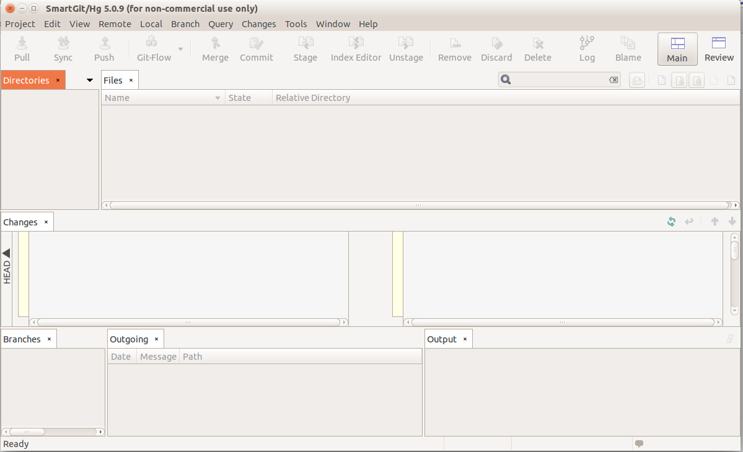The width and height of the screenshot is (743, 452).
Task: Open the Window menu
Action: point(333,24)
